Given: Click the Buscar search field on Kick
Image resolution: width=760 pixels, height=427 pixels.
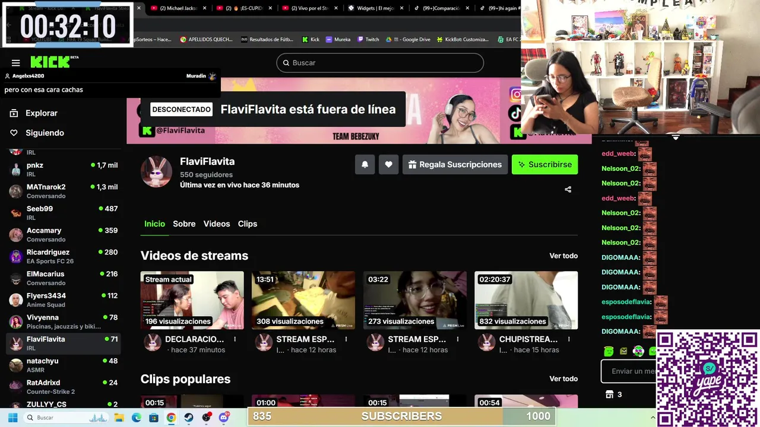Looking at the screenshot, I should coord(380,63).
